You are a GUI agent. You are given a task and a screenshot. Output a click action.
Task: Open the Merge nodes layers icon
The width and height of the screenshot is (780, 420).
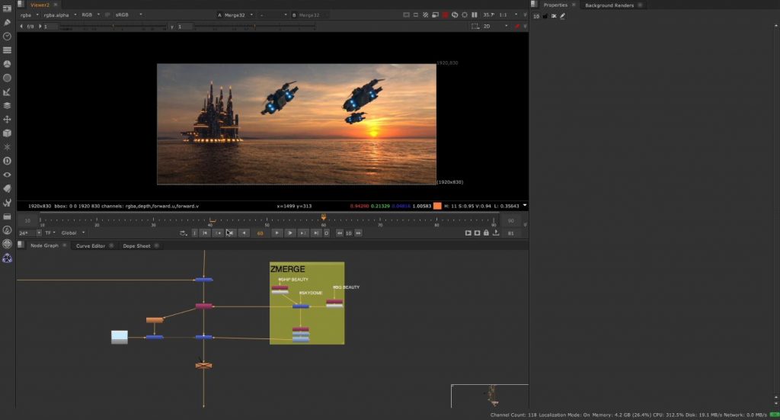point(7,105)
